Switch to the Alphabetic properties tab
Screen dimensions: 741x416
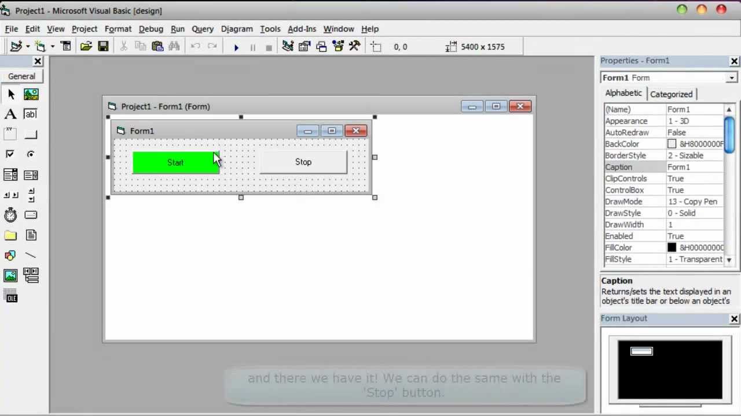click(x=623, y=93)
